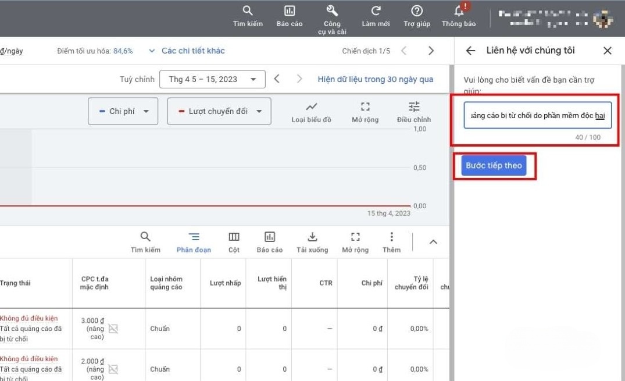The image size is (625, 381).
Task: Open the blurred account profile area
Action: click(555, 19)
